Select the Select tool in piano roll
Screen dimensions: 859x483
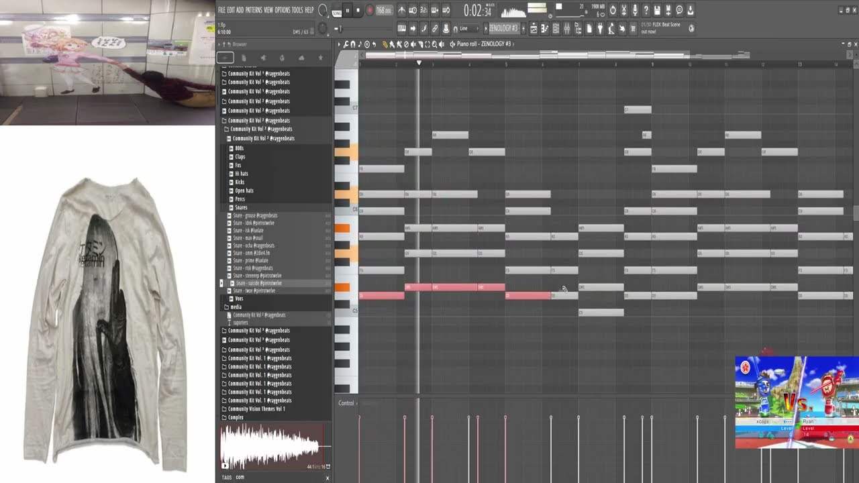tap(427, 44)
